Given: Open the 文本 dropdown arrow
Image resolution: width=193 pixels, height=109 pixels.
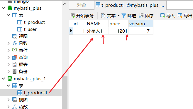Looking at the screenshot, I should tap(118, 16).
